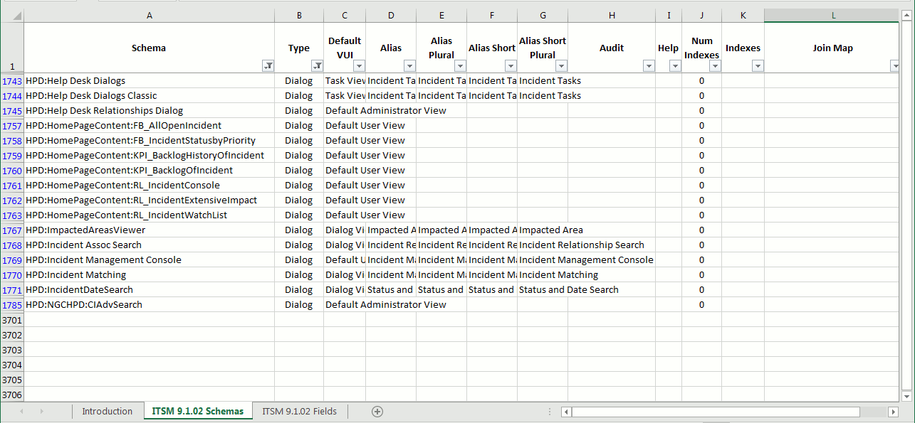This screenshot has height=423, width=915.
Task: Click cell HPD:HomePageContent:RL_IncidentConsole
Action: tap(149, 186)
